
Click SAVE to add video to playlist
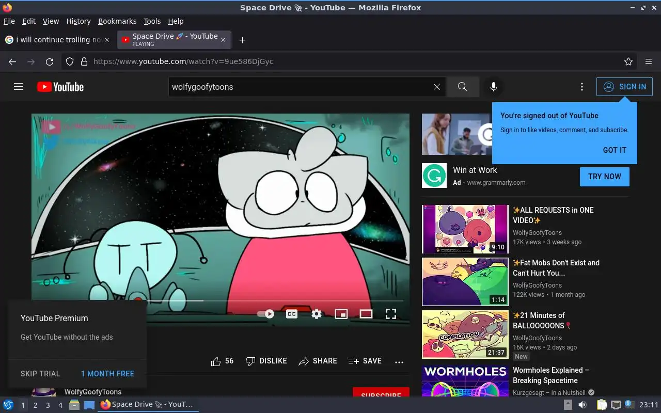point(365,361)
